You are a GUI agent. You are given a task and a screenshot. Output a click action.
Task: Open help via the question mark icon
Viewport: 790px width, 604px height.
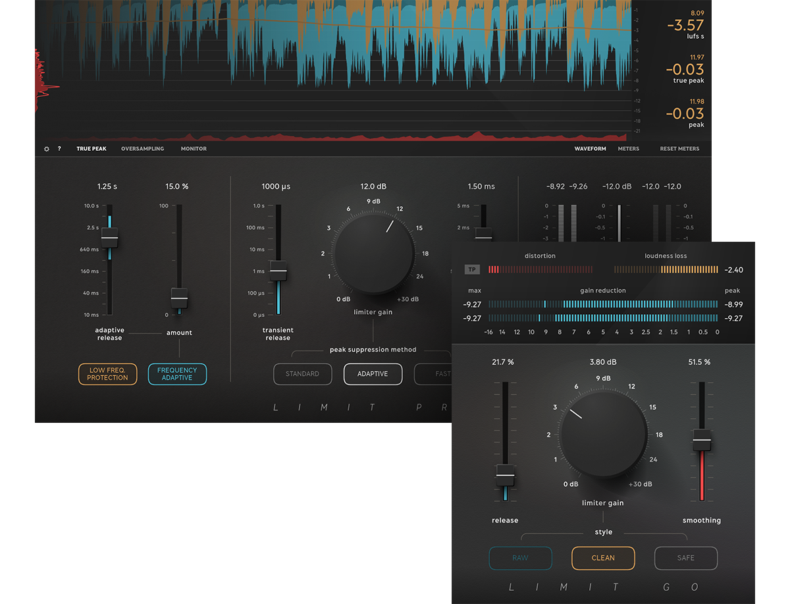(59, 149)
